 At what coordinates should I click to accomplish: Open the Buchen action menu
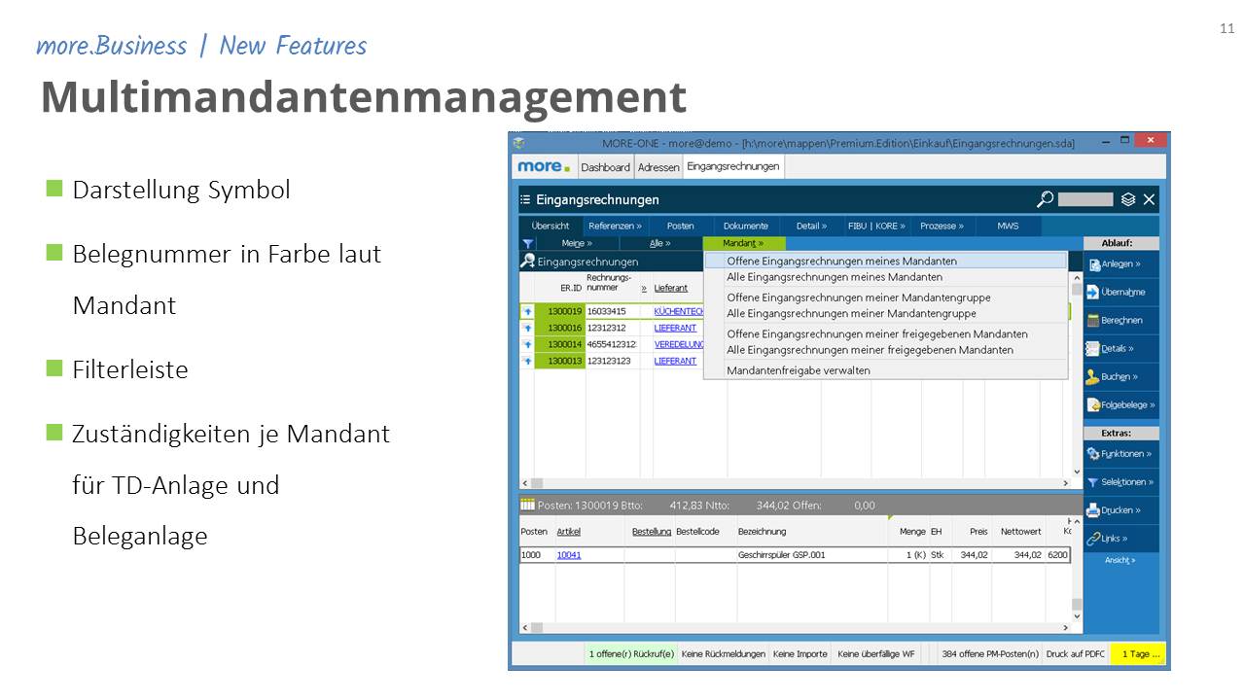coord(1120,376)
